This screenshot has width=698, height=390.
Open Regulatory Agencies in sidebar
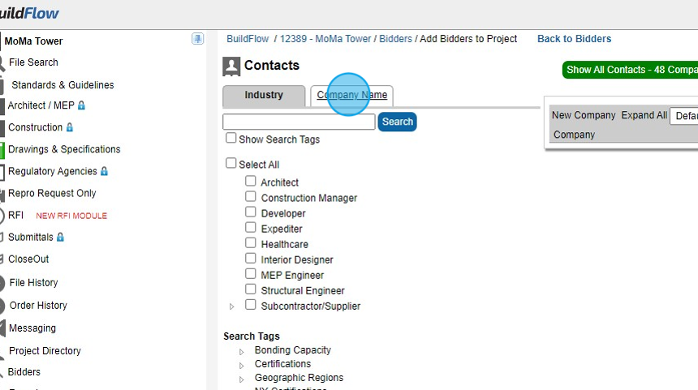53,171
